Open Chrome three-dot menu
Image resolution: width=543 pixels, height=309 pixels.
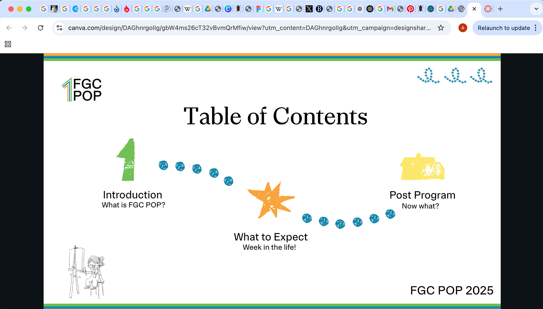tap(536, 28)
